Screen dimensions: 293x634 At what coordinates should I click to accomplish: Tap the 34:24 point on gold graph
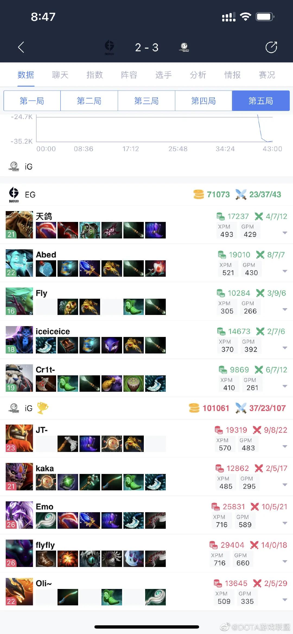click(225, 149)
